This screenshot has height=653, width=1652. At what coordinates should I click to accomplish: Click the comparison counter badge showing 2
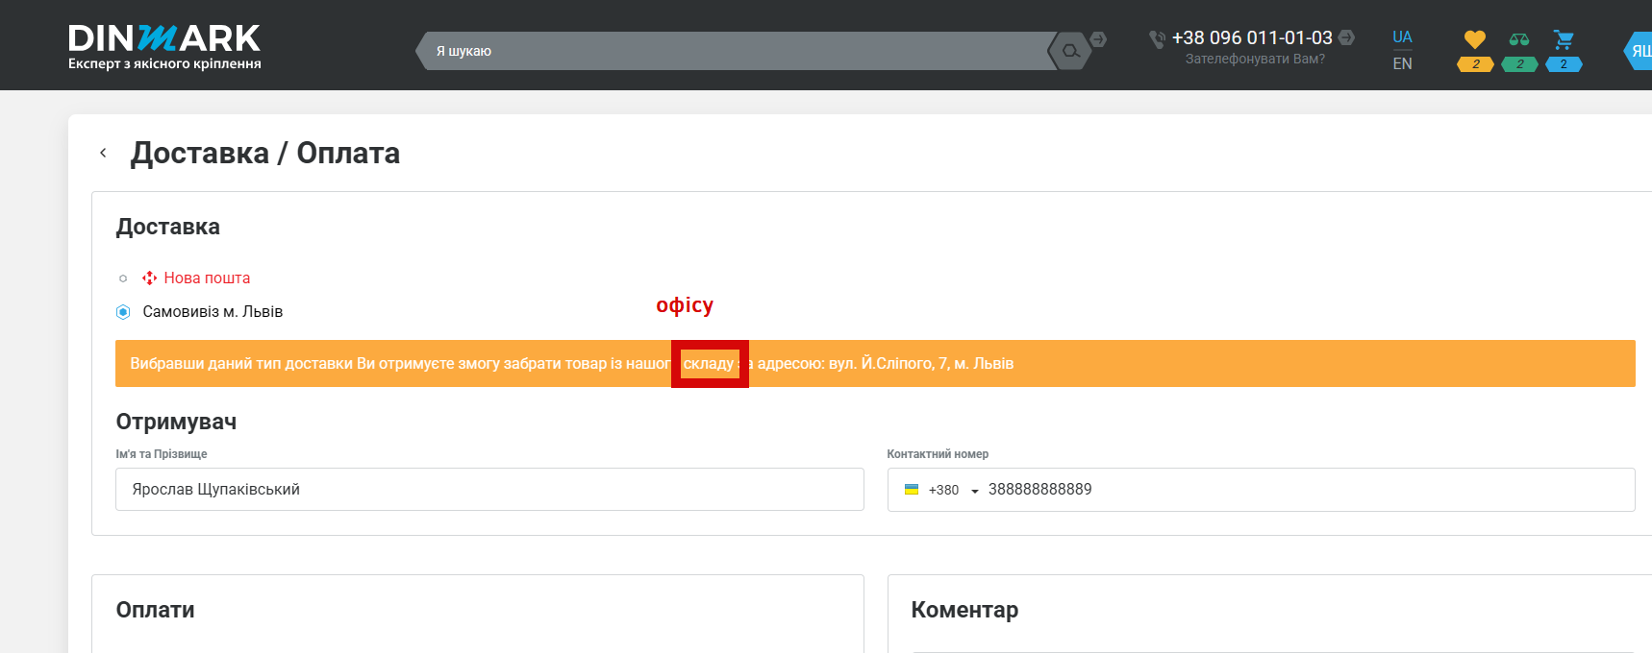pos(1519,64)
